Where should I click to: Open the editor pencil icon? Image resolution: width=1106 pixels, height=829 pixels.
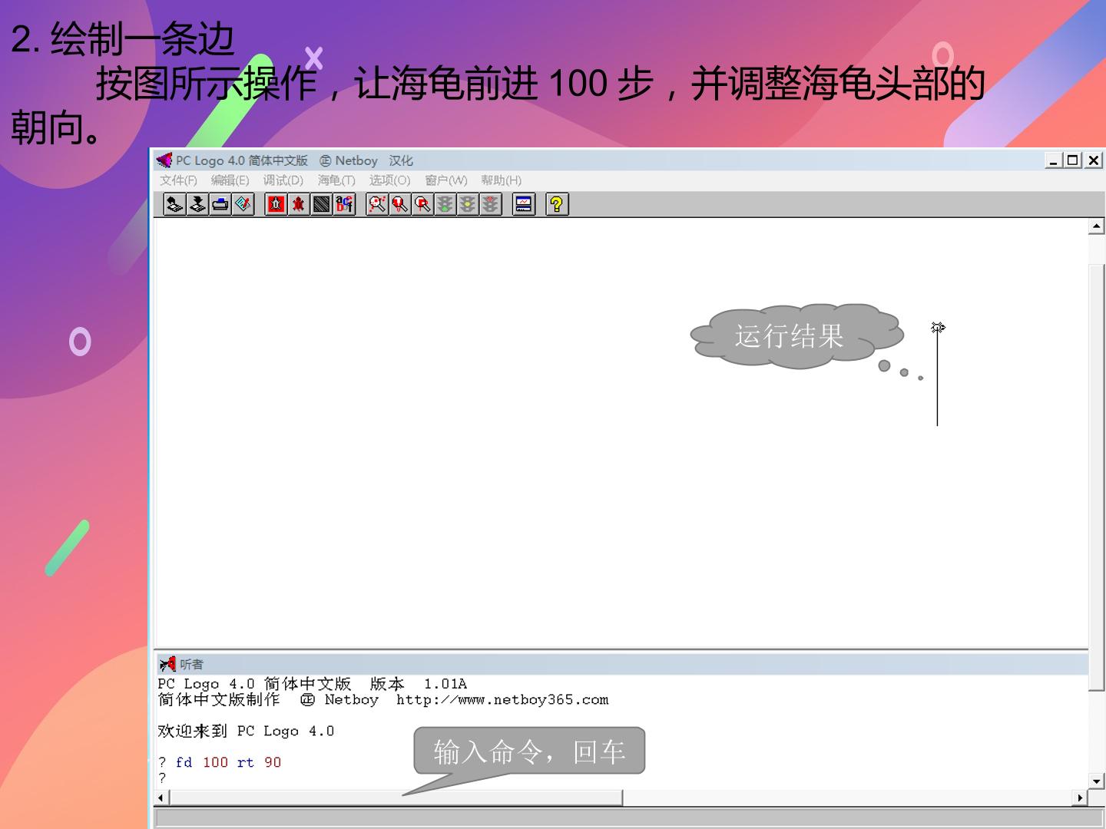243,204
